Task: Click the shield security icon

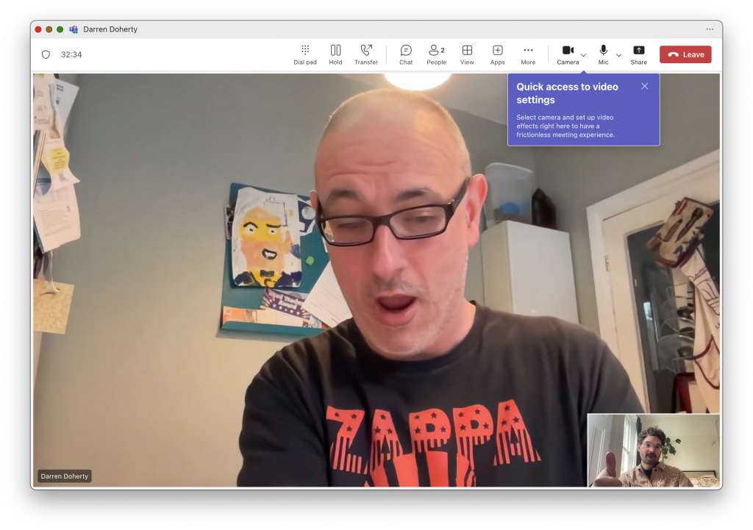Action: coord(46,54)
